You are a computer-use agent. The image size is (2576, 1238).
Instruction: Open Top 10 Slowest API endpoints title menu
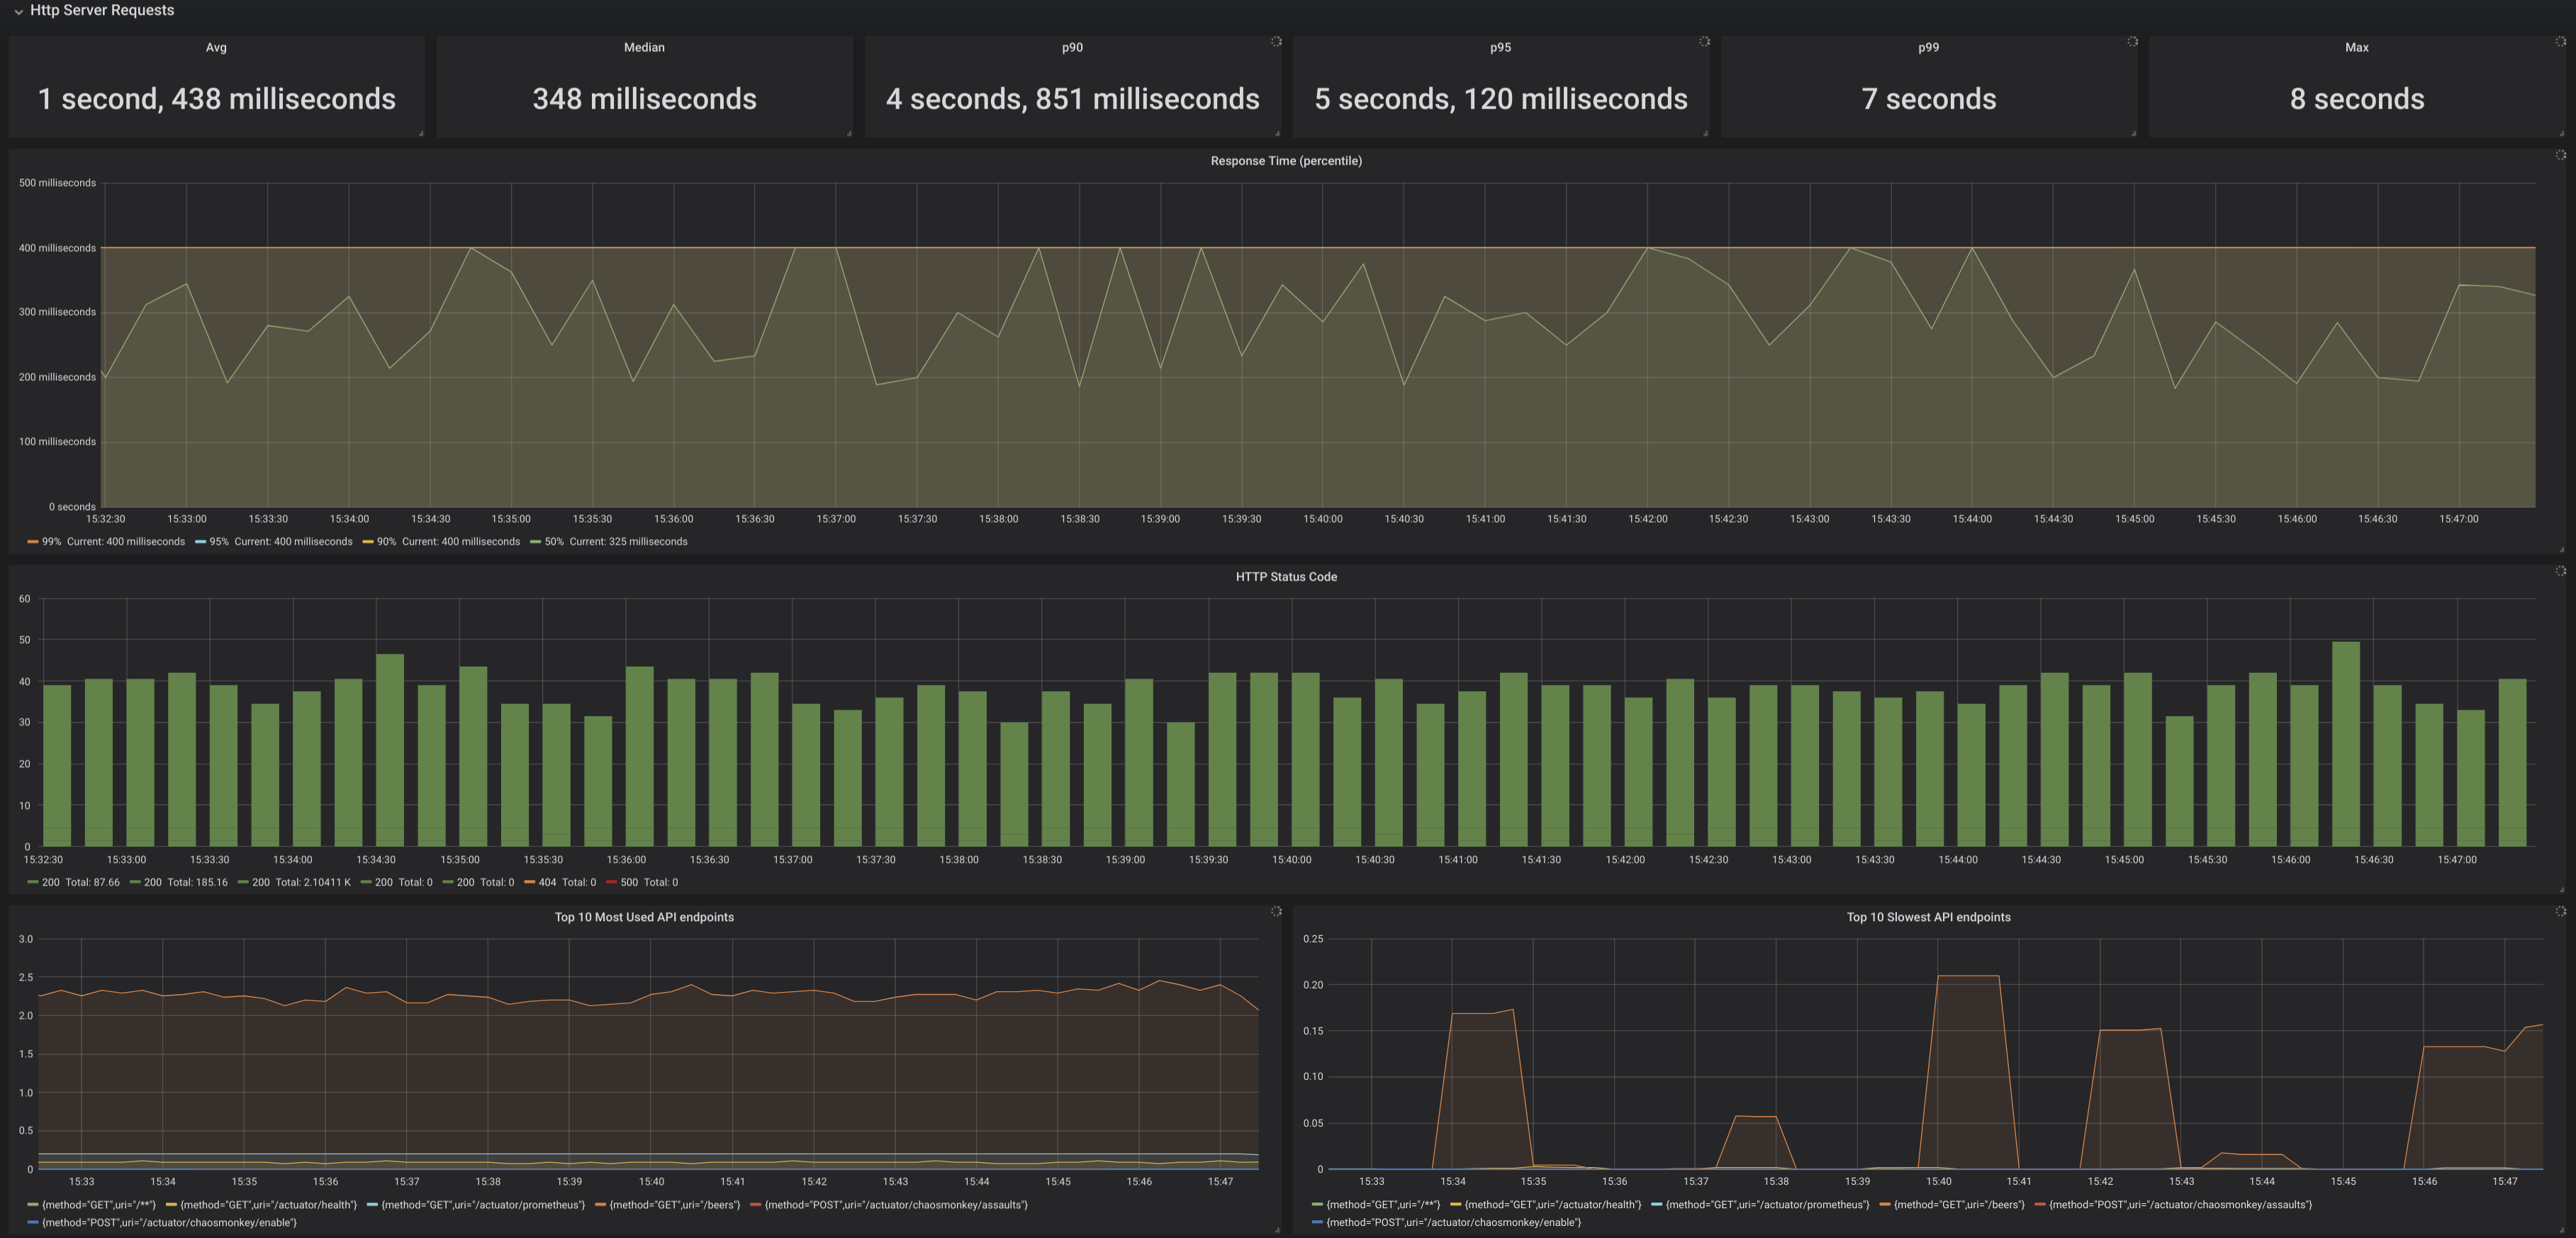click(x=1928, y=917)
